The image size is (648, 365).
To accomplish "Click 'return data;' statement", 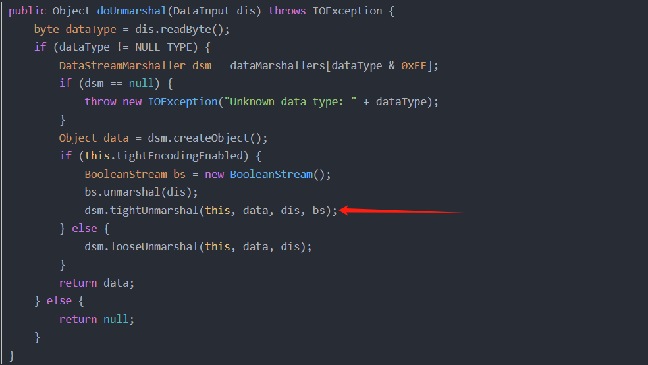I will [97, 283].
